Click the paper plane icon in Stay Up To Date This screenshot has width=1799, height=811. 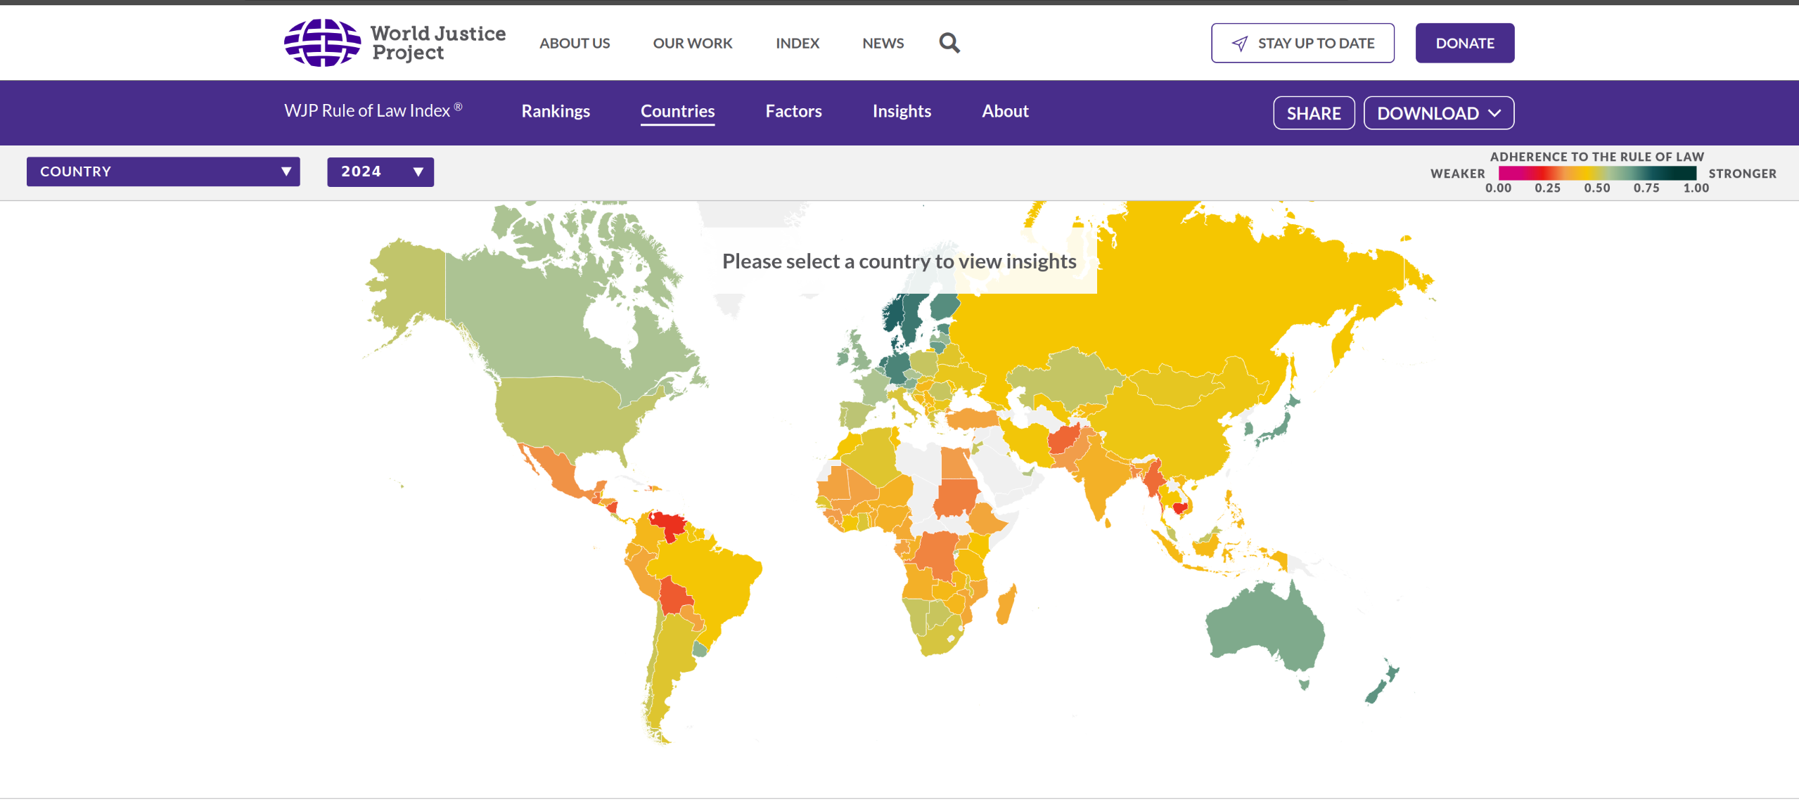pos(1240,44)
